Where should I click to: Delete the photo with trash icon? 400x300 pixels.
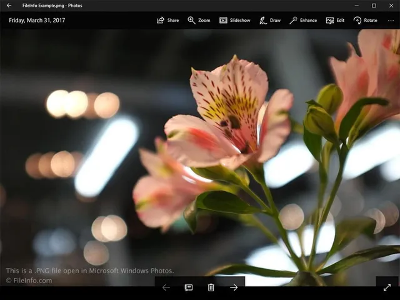(x=211, y=287)
